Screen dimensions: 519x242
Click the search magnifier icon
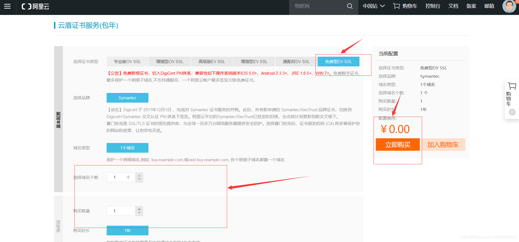[x=350, y=6]
